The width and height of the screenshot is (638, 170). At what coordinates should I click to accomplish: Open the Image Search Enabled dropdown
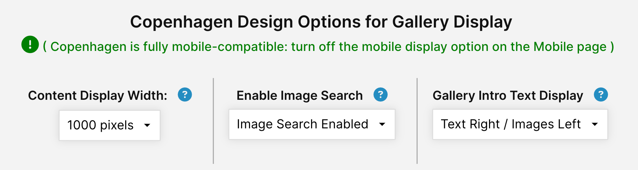click(x=312, y=124)
